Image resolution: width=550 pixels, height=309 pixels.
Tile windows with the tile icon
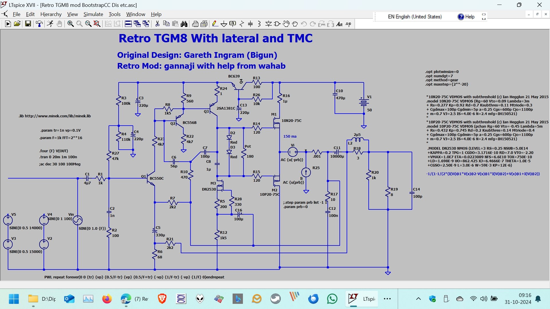[128, 24]
